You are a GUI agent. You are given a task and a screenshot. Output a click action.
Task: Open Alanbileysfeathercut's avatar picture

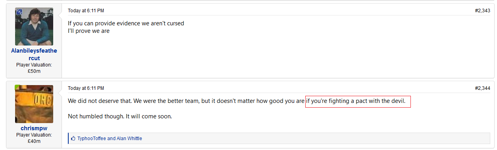coord(34,27)
